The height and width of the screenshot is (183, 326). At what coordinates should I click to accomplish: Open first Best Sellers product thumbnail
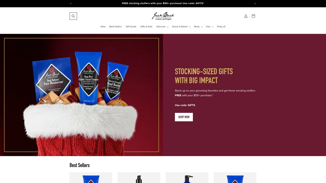click(91, 178)
